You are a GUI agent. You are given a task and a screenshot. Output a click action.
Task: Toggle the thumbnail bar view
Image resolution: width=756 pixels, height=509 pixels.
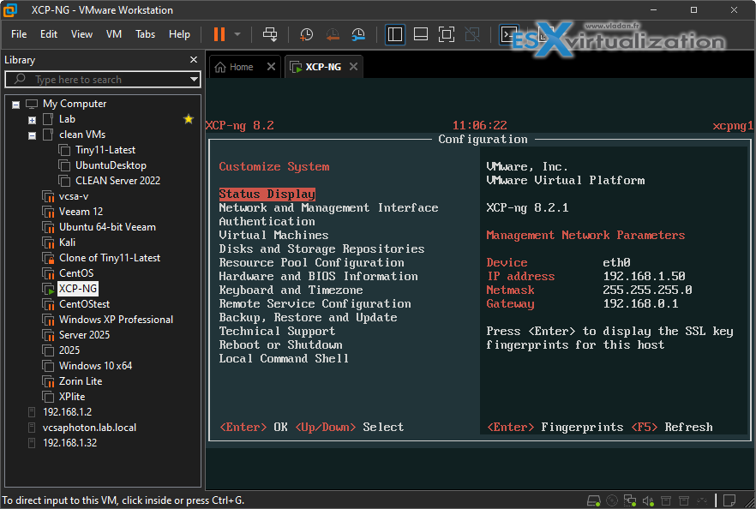tap(421, 34)
